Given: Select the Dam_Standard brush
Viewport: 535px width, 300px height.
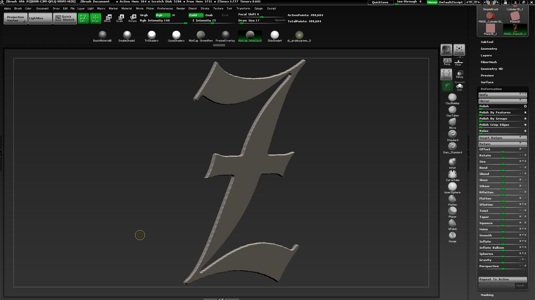Looking at the screenshot, I should tap(452, 147).
